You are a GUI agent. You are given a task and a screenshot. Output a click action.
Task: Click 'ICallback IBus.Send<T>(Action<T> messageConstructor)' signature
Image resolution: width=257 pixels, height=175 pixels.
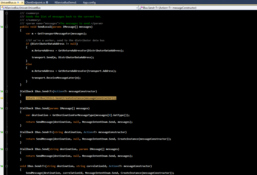(58, 91)
